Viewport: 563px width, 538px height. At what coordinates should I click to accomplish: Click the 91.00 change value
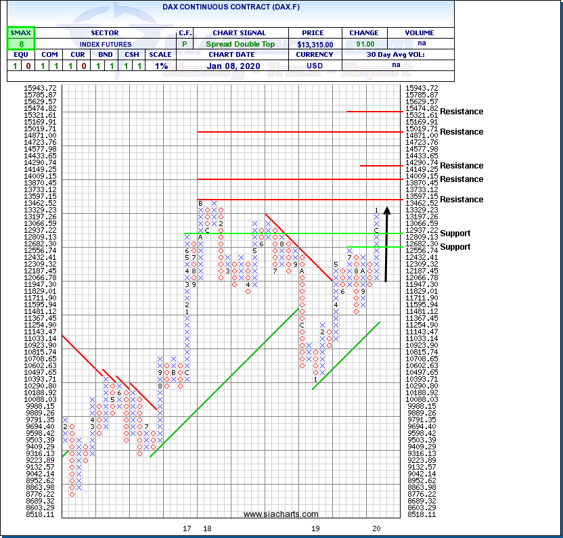[363, 45]
